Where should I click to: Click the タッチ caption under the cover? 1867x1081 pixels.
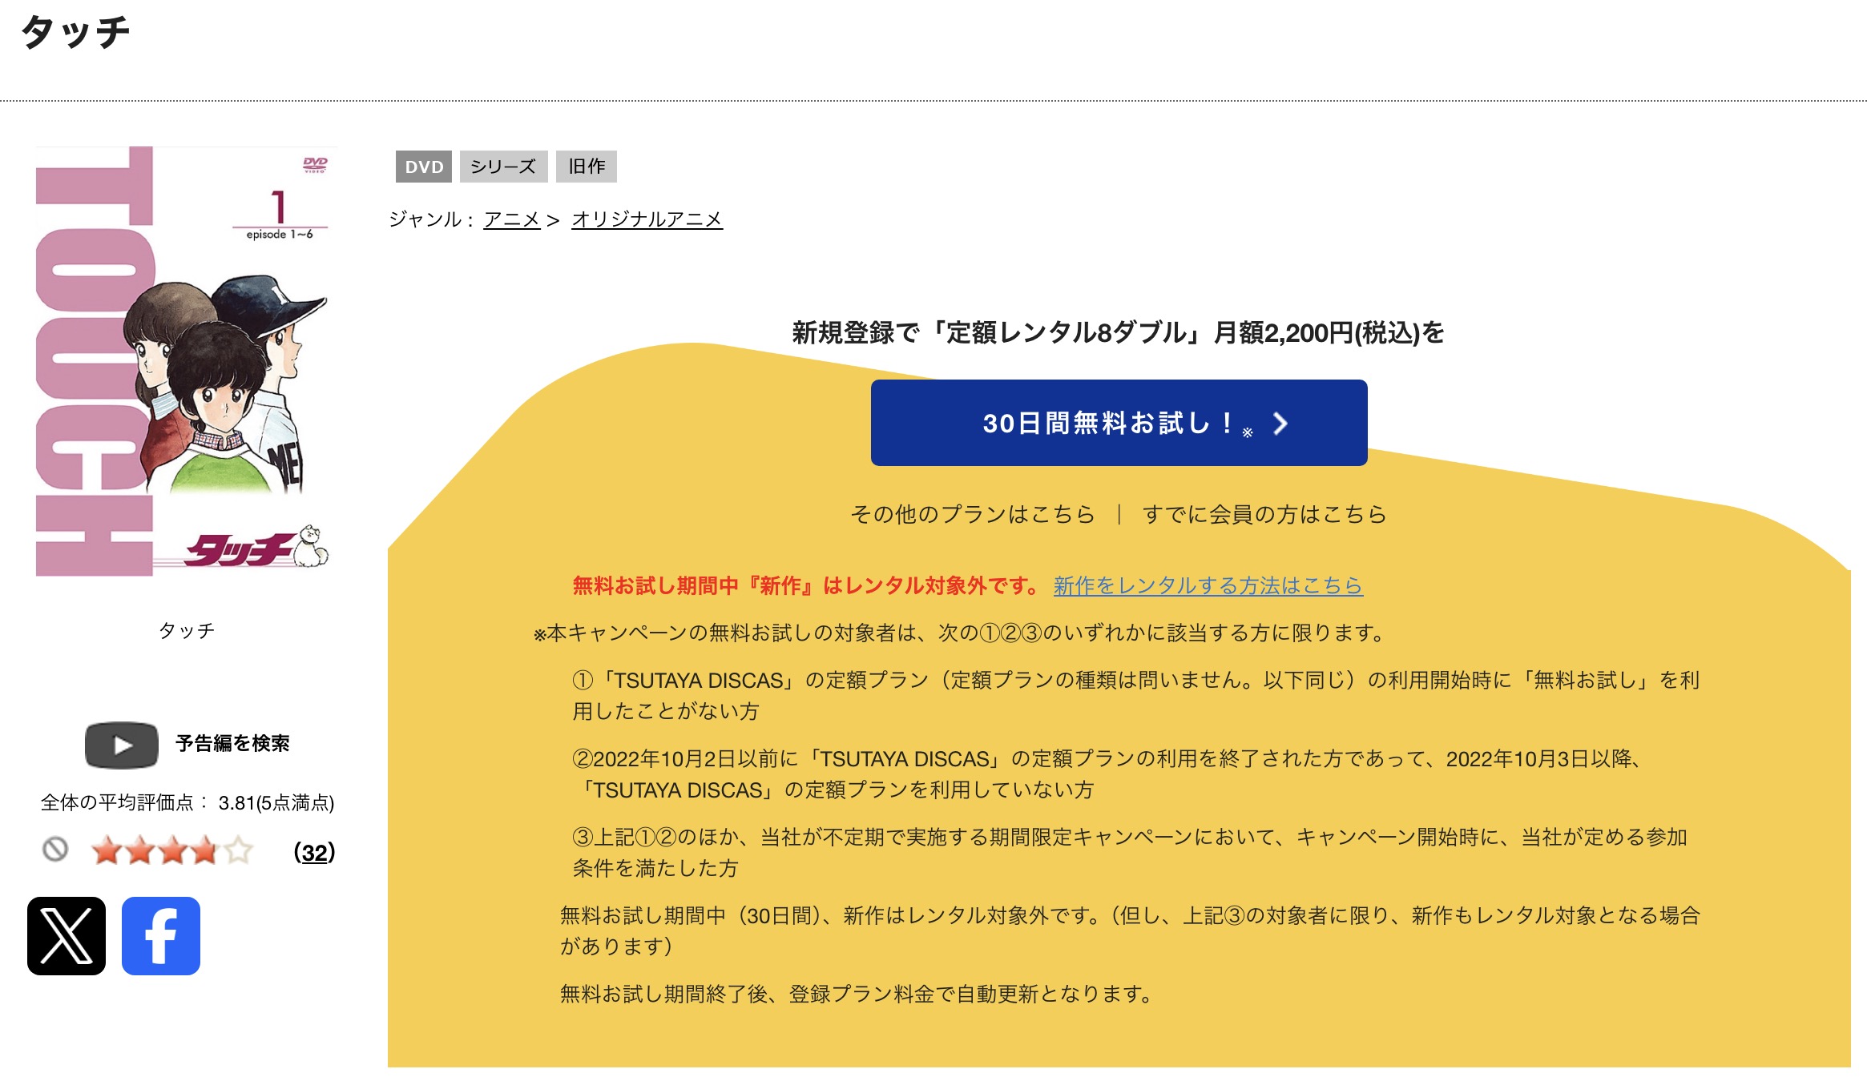tap(187, 631)
